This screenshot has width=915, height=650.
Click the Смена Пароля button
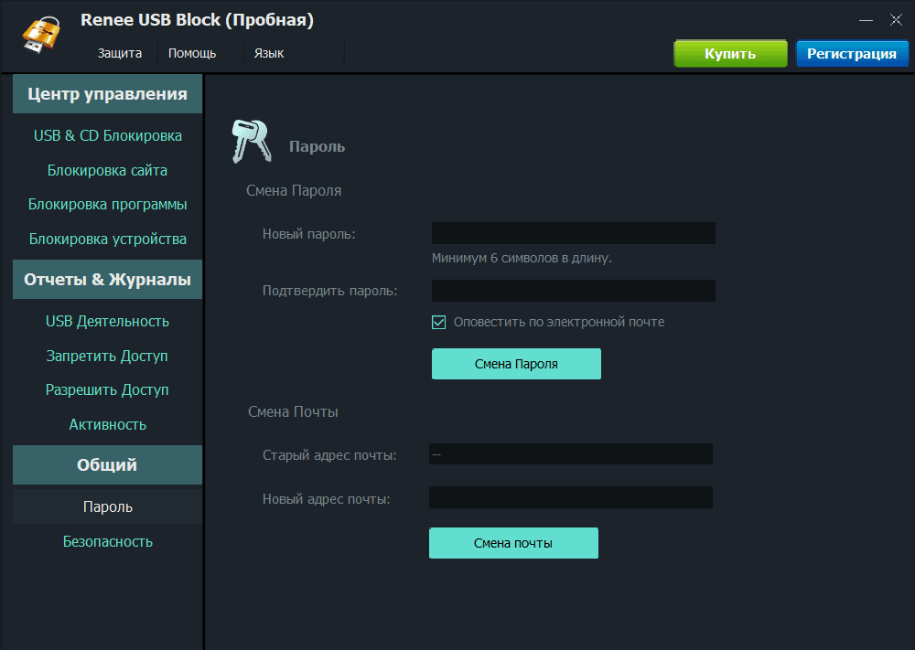pyautogui.click(x=516, y=364)
